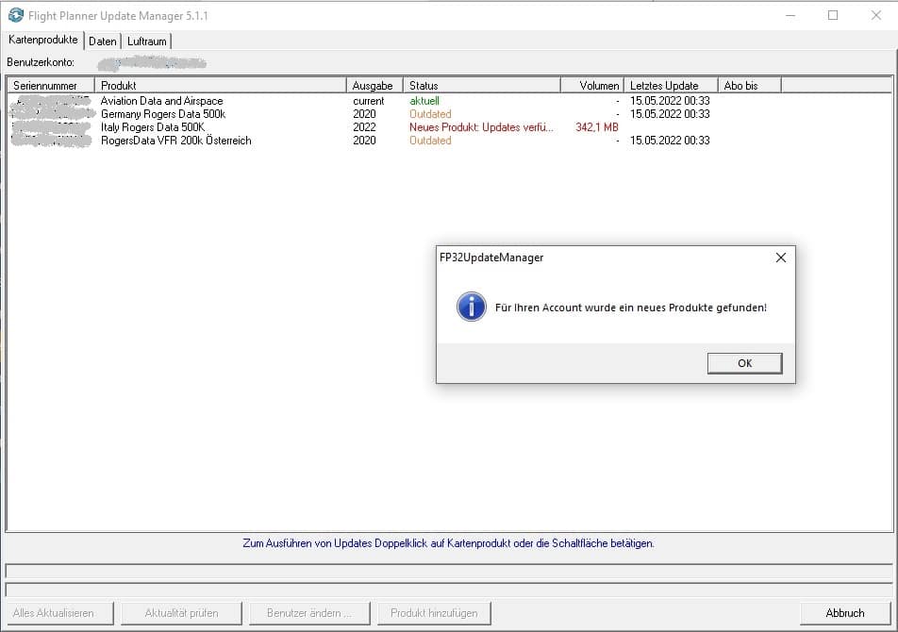Click the Produkt hinzufügen button
The width and height of the screenshot is (898, 632).
coord(434,613)
